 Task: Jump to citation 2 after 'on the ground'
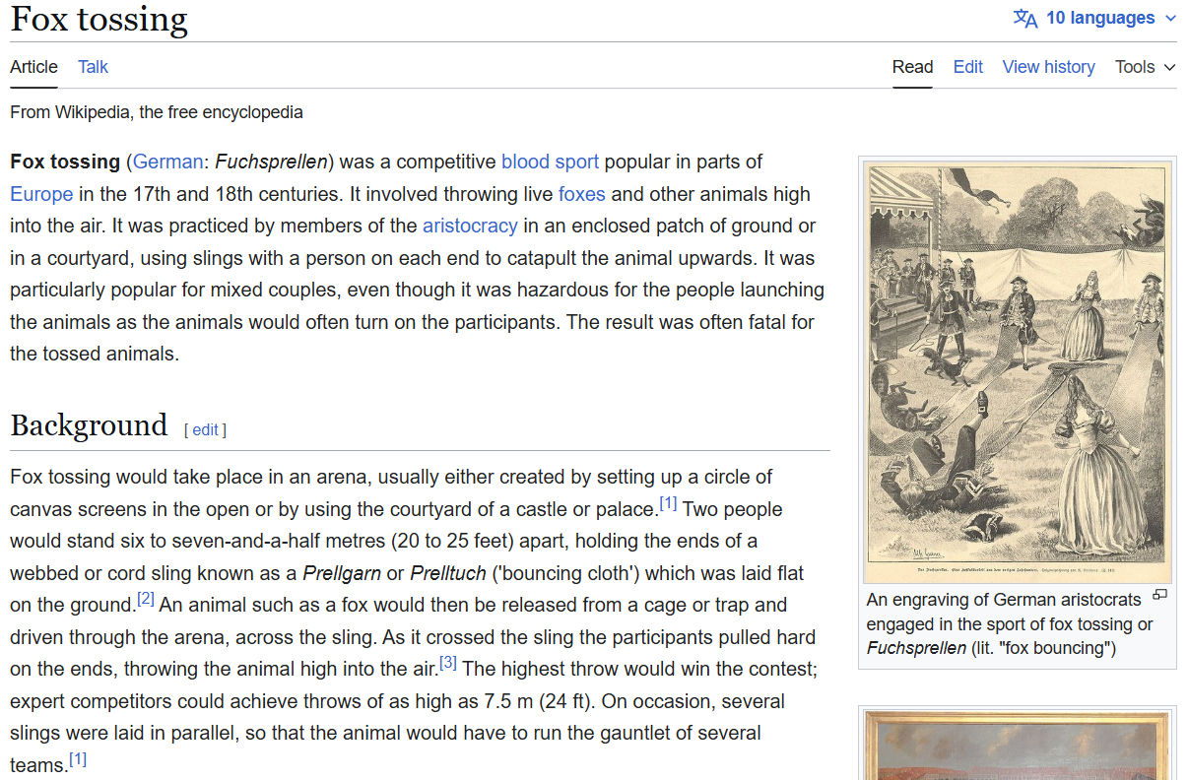coord(146,599)
